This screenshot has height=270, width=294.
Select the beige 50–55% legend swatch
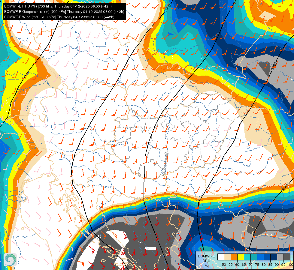tap(227, 257)
